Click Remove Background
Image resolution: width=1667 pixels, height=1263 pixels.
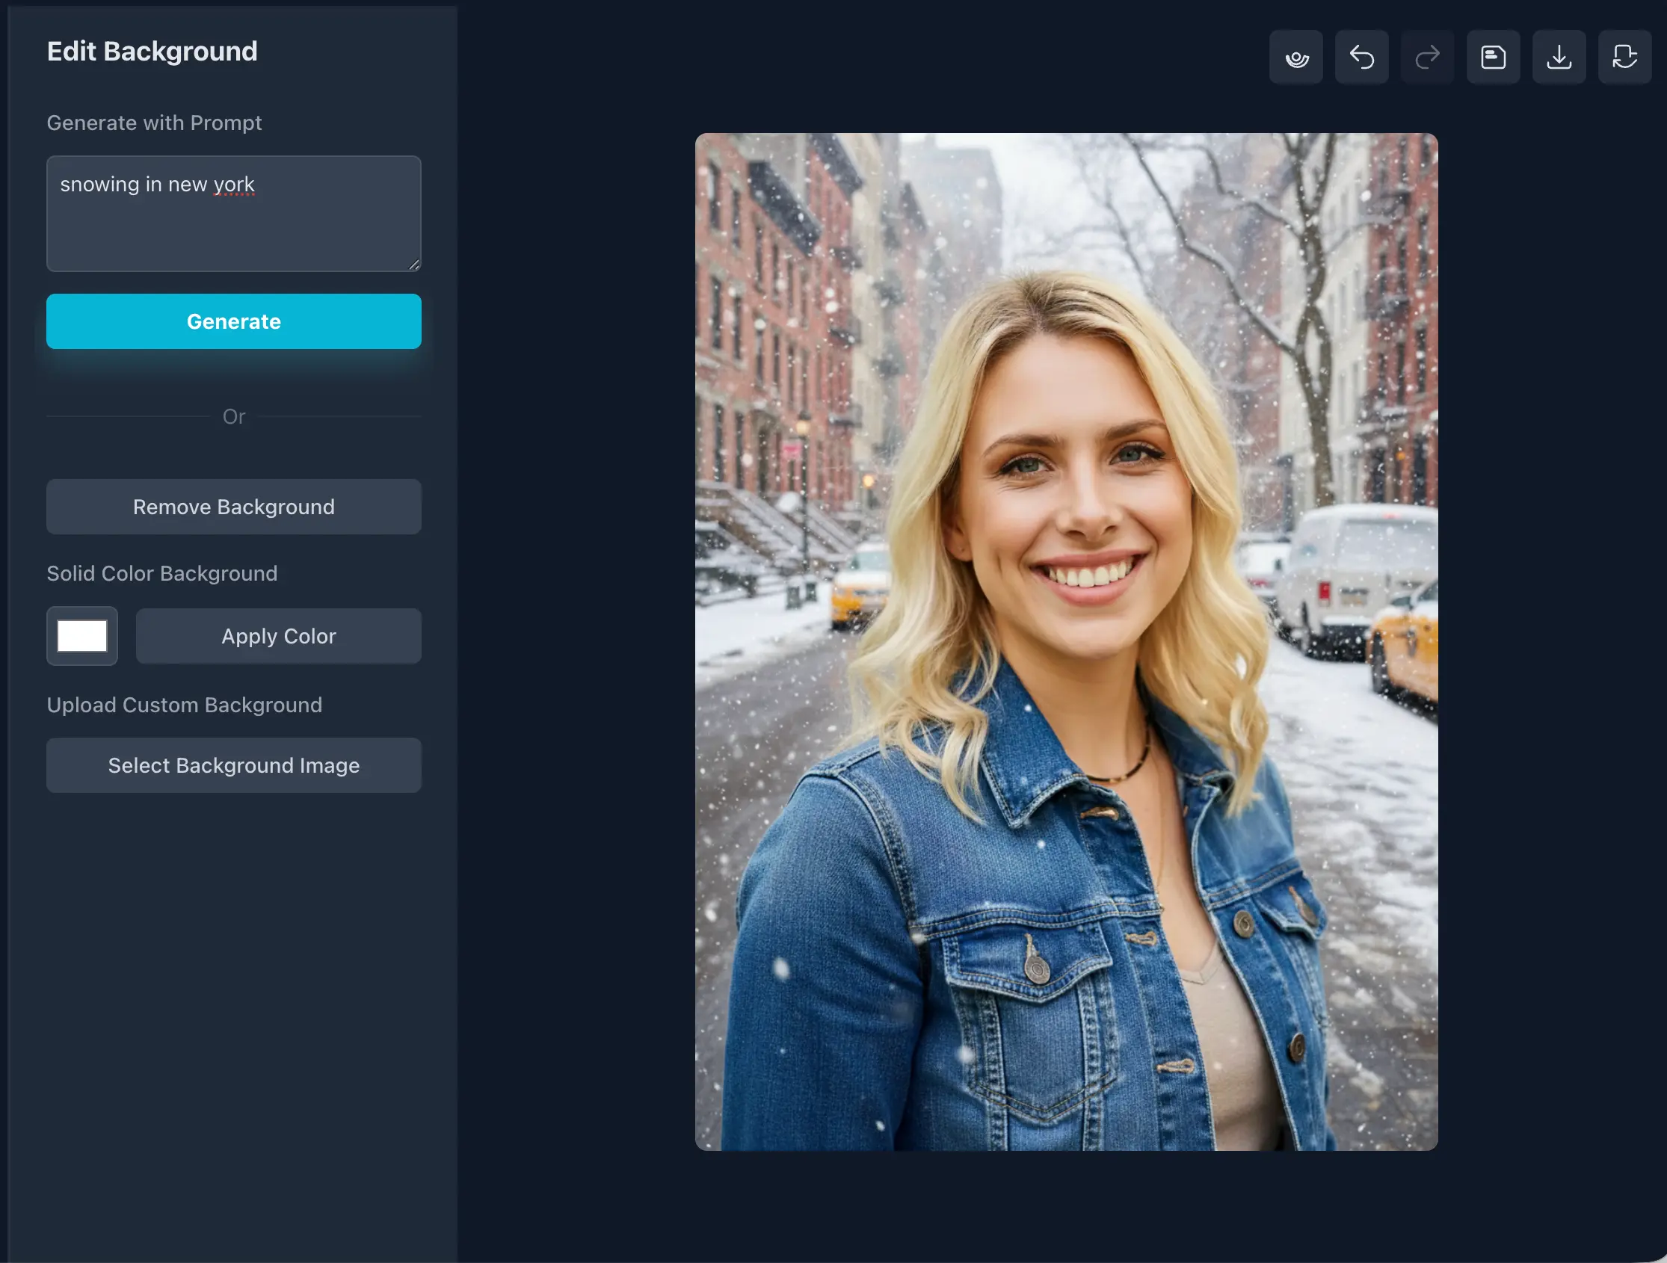click(x=234, y=507)
